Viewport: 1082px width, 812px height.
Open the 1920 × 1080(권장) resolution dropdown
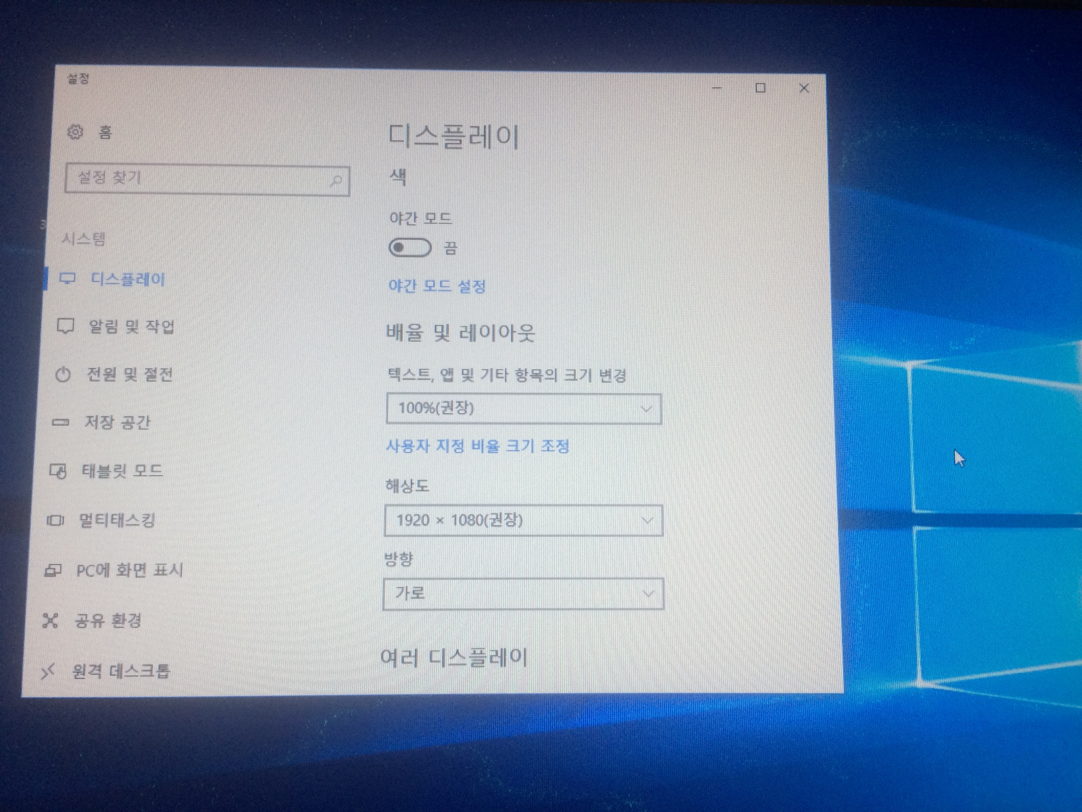[523, 520]
